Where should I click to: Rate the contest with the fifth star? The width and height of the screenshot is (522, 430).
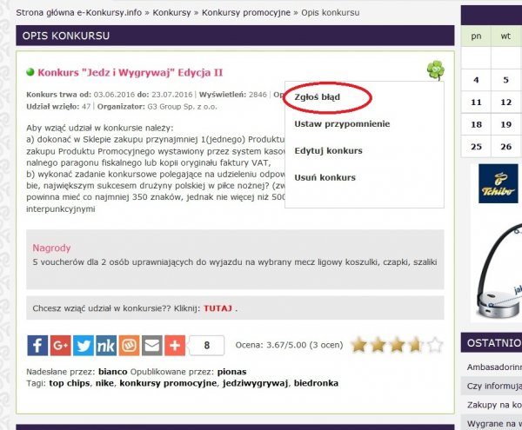click(434, 345)
